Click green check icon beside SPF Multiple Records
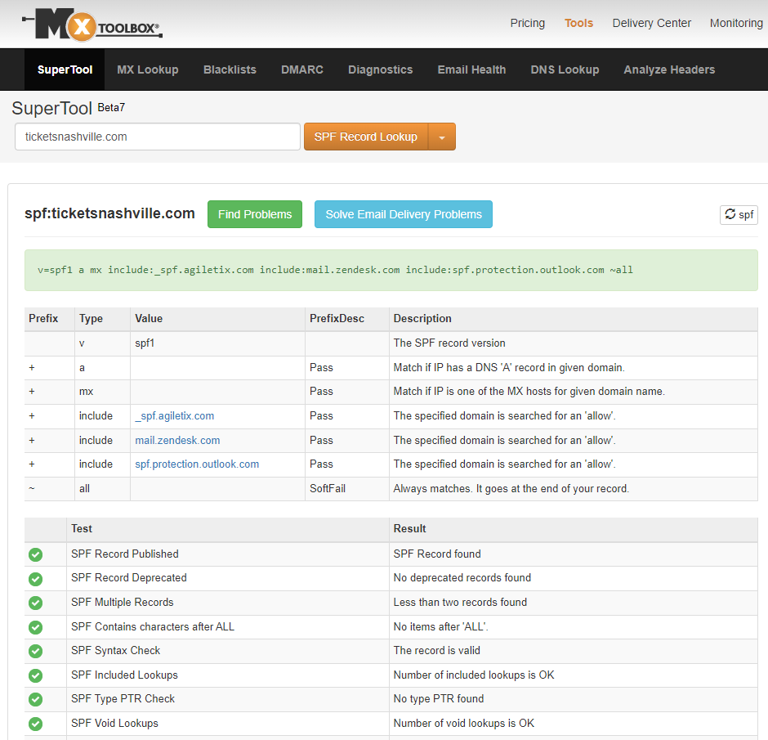Image resolution: width=768 pixels, height=740 pixels. tap(35, 603)
